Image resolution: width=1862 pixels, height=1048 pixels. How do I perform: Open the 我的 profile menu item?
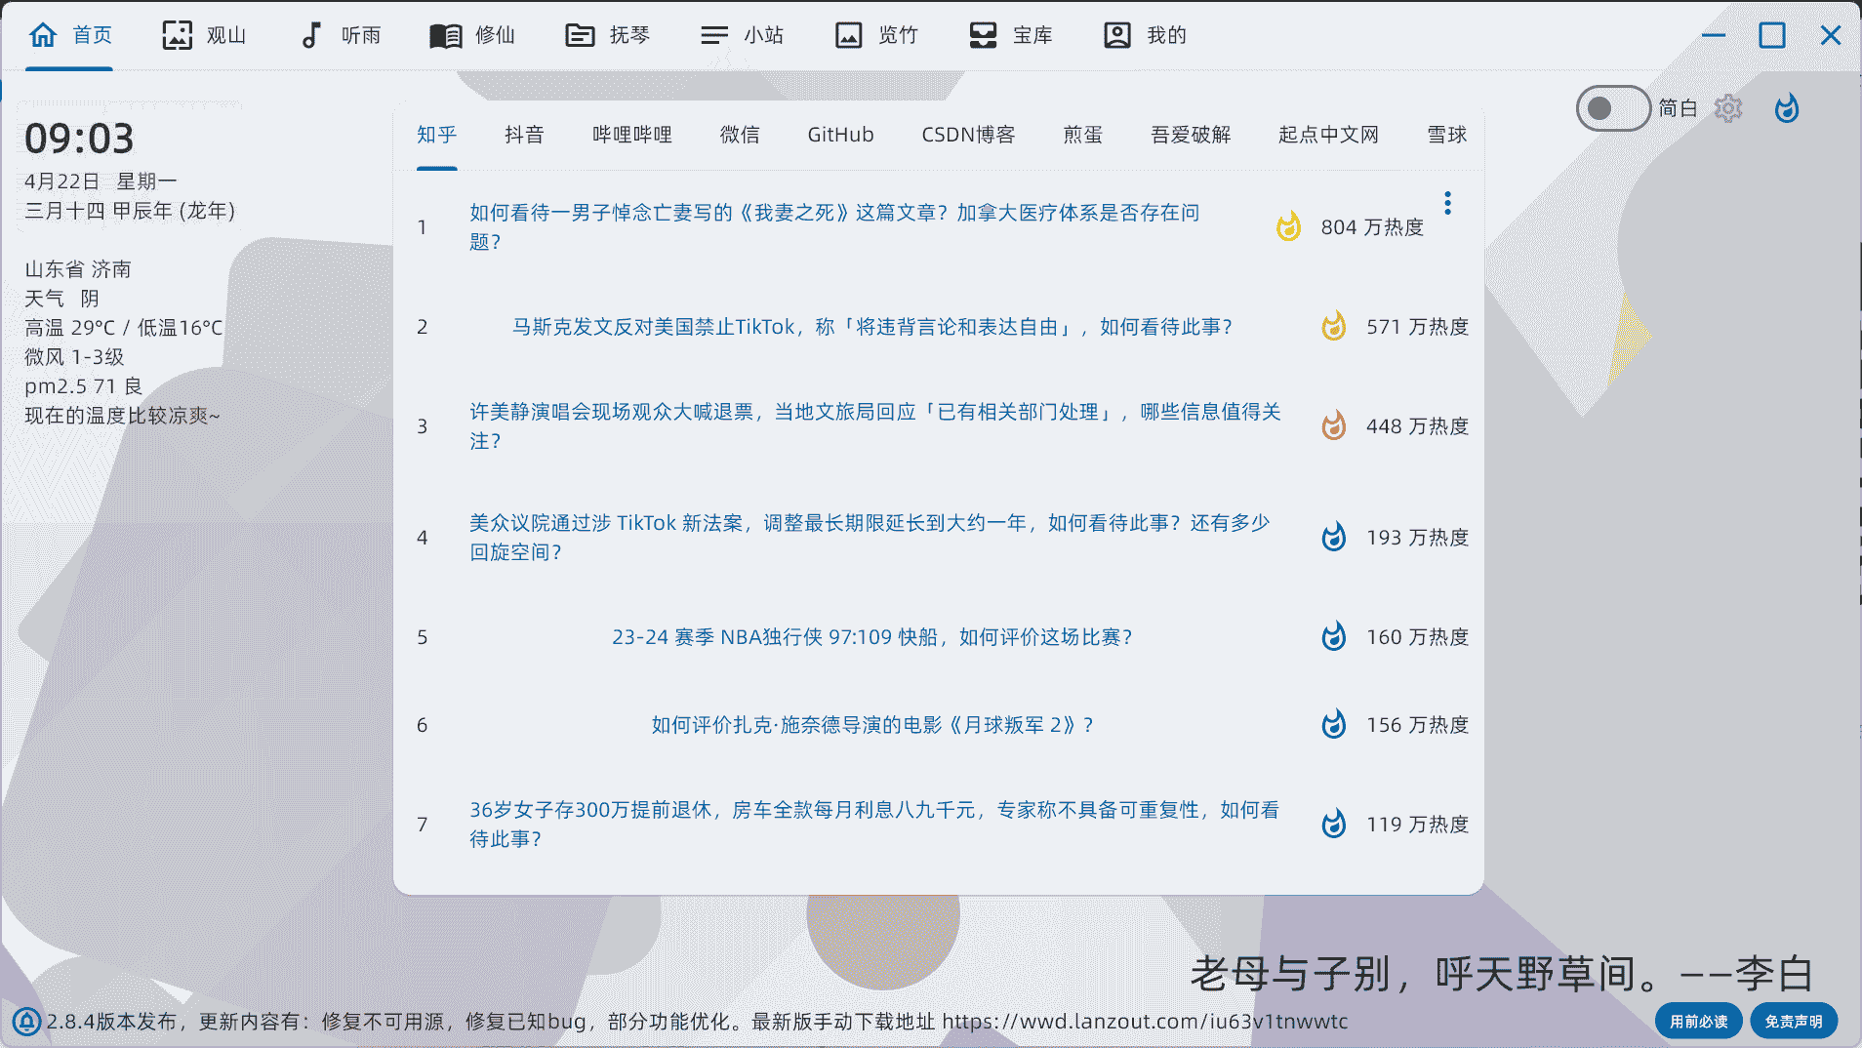(1145, 35)
